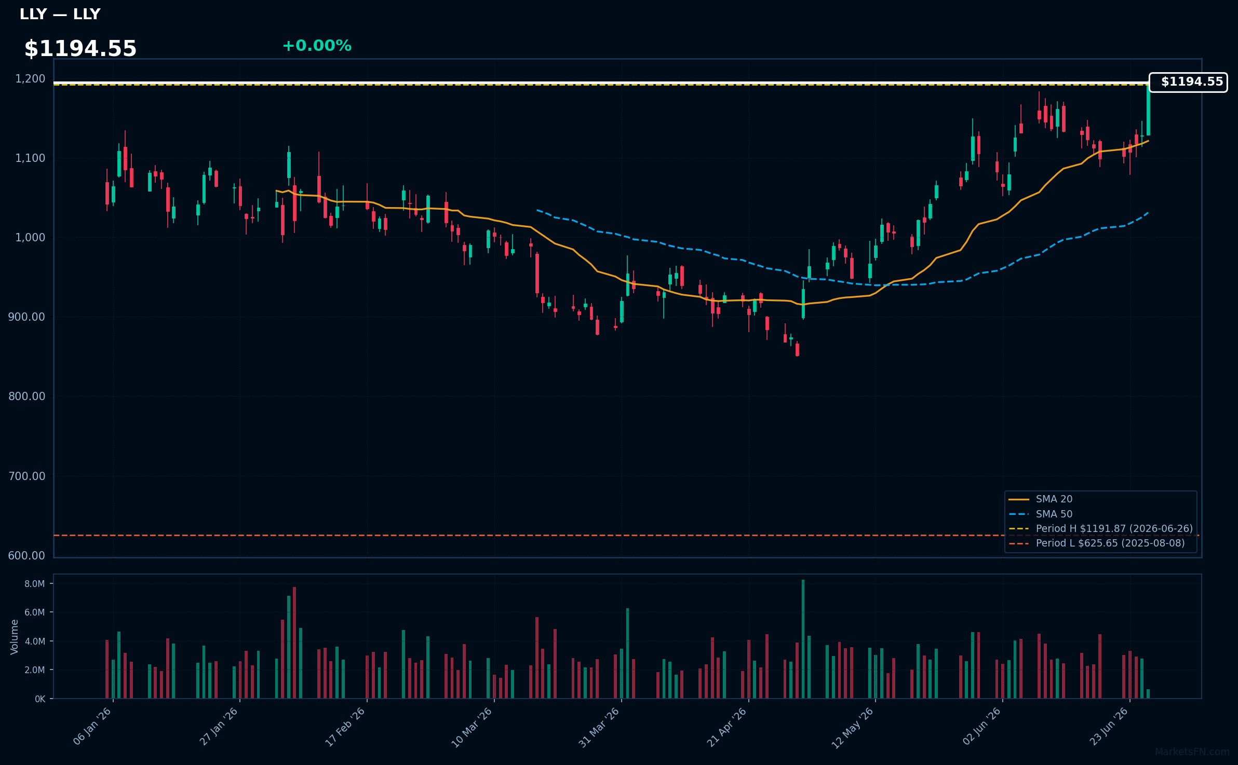Click the 6.0M volume axis label

(35, 612)
